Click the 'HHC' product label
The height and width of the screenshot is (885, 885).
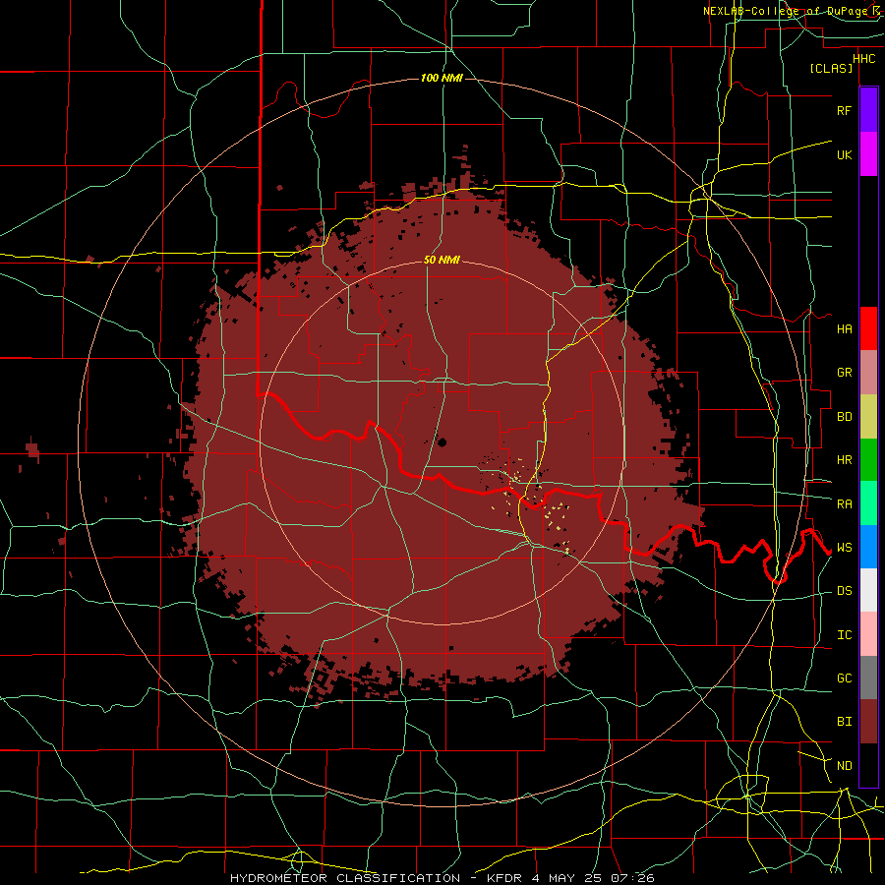click(864, 59)
